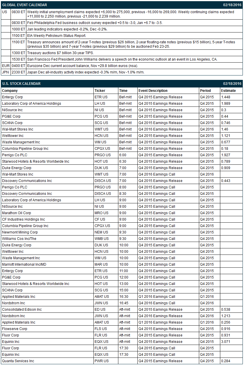Image resolution: width=244 pixels, height=366 pixels.
Task: Select the 02/18/2016 date in U.S. Stock Calendar header
Action: 233,84
